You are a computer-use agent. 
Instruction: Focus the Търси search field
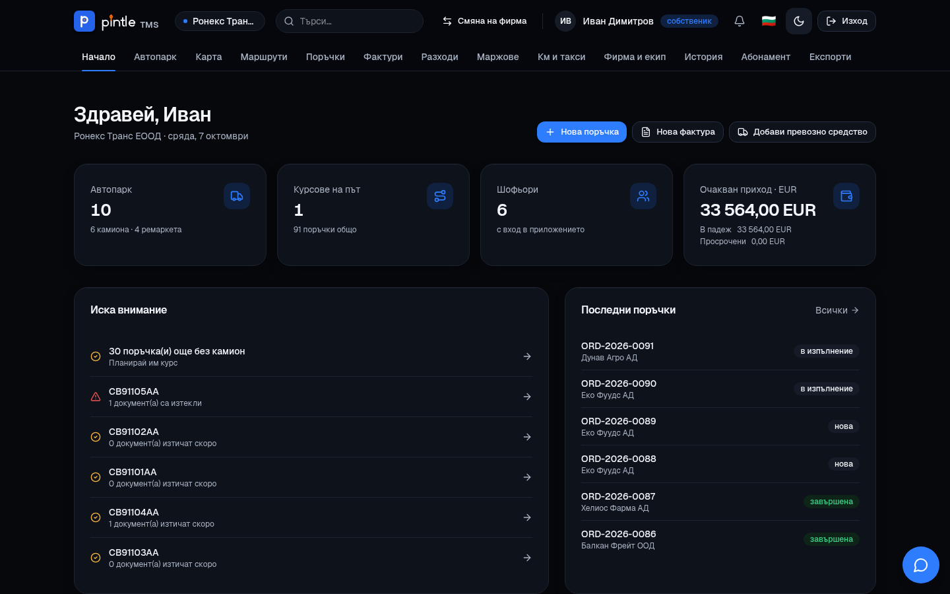click(350, 21)
